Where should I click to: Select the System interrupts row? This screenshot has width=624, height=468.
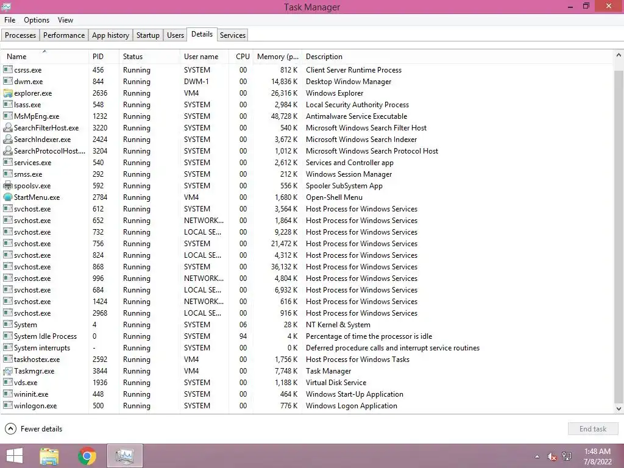(x=307, y=348)
